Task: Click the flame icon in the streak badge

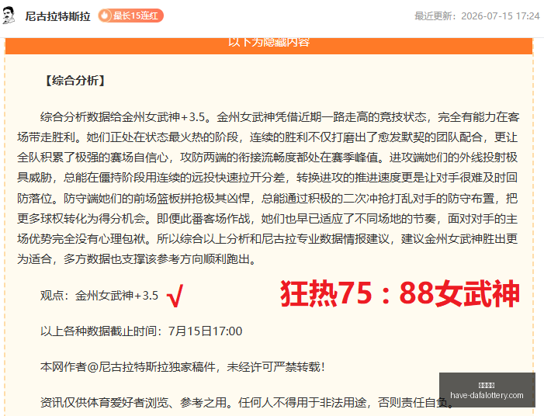Action: coord(105,16)
